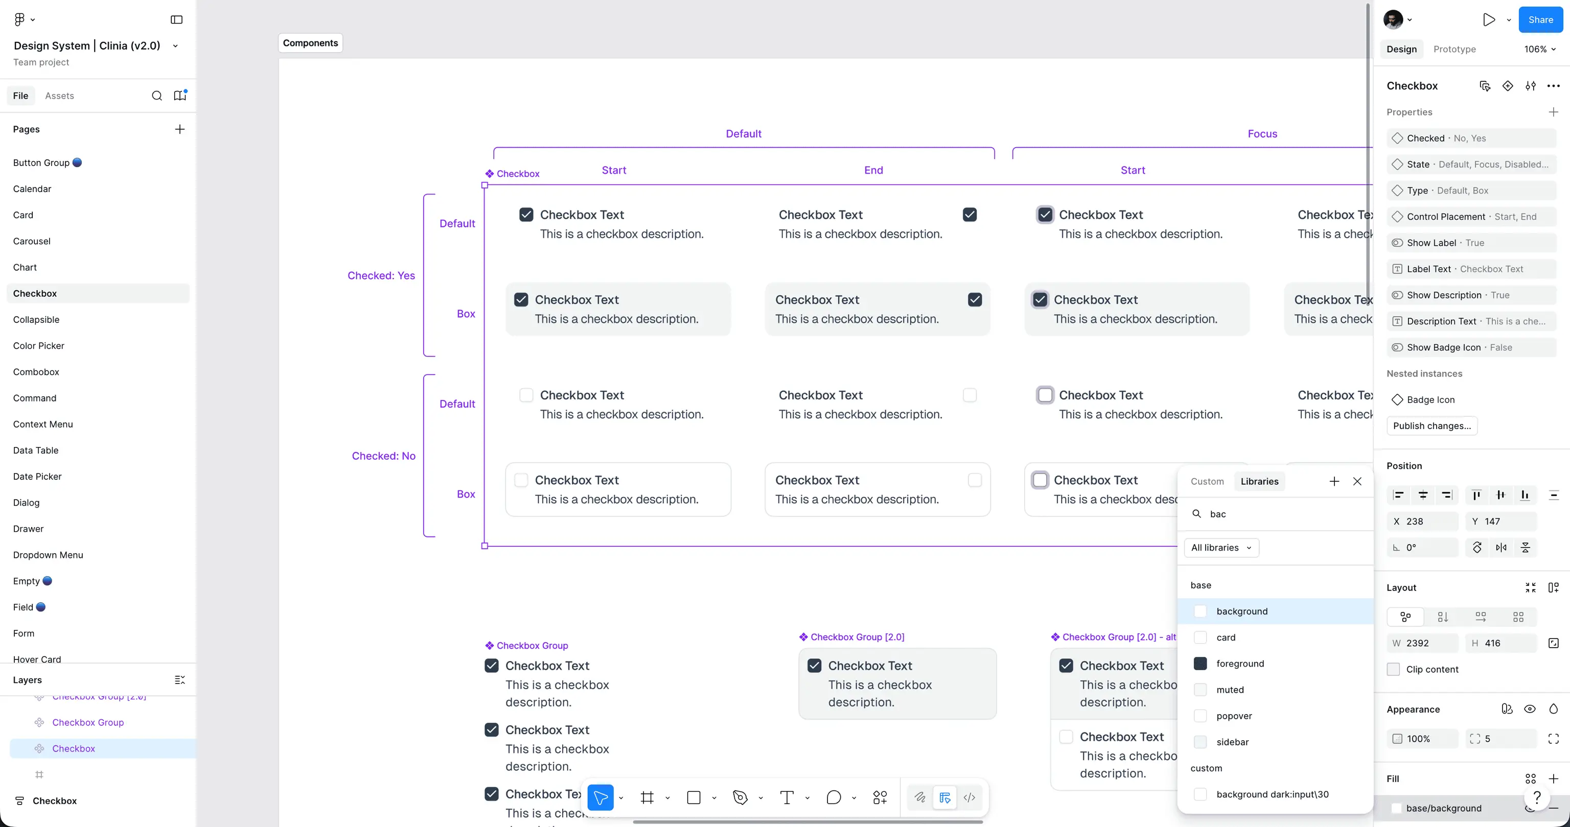The height and width of the screenshot is (827, 1570).
Task: Open the zoom level 106% dropdown
Action: (1540, 50)
